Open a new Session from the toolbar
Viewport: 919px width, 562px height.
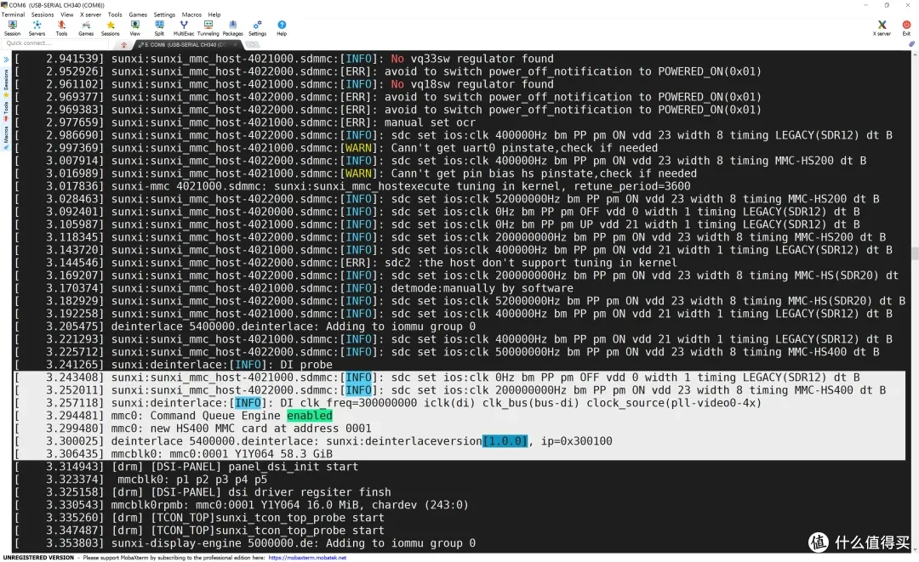pos(12,27)
